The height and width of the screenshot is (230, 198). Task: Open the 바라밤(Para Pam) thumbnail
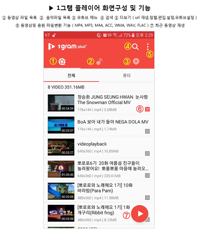coord(61,191)
